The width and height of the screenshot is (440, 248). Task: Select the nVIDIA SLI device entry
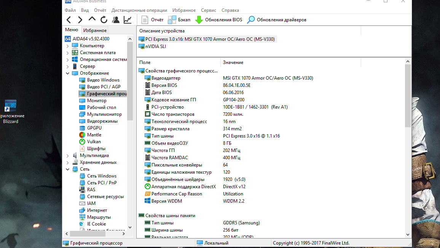coord(152,46)
